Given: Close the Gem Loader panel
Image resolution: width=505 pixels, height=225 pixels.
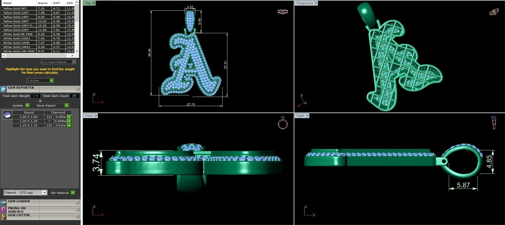Looking at the screenshot, I should (x=77, y=202).
